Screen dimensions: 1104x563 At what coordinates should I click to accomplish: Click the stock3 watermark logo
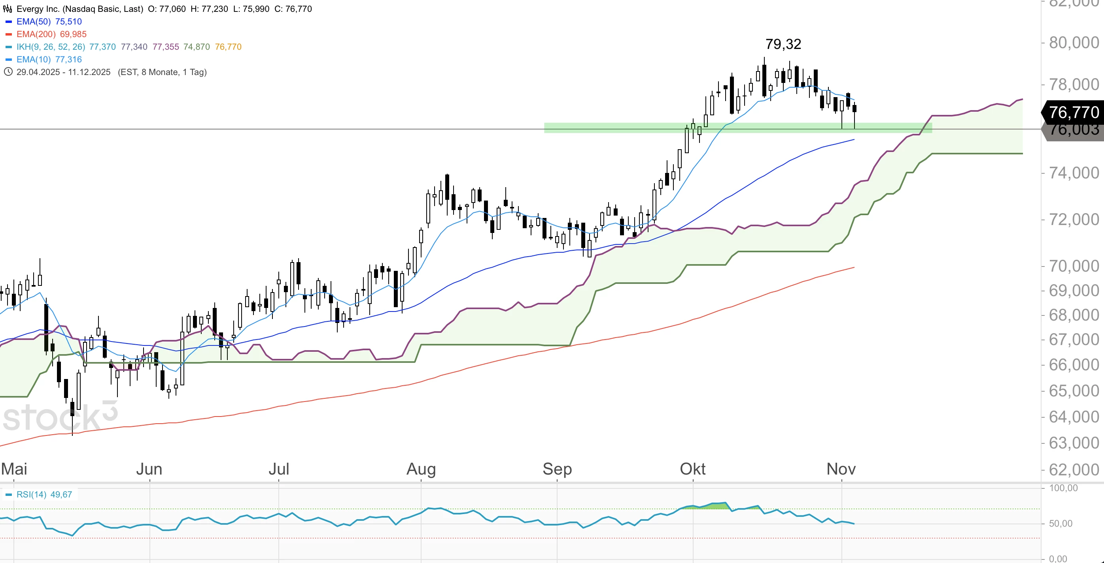coord(60,417)
